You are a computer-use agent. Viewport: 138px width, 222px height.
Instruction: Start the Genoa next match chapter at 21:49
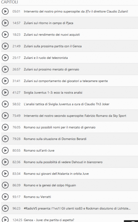(x=5, y=46)
